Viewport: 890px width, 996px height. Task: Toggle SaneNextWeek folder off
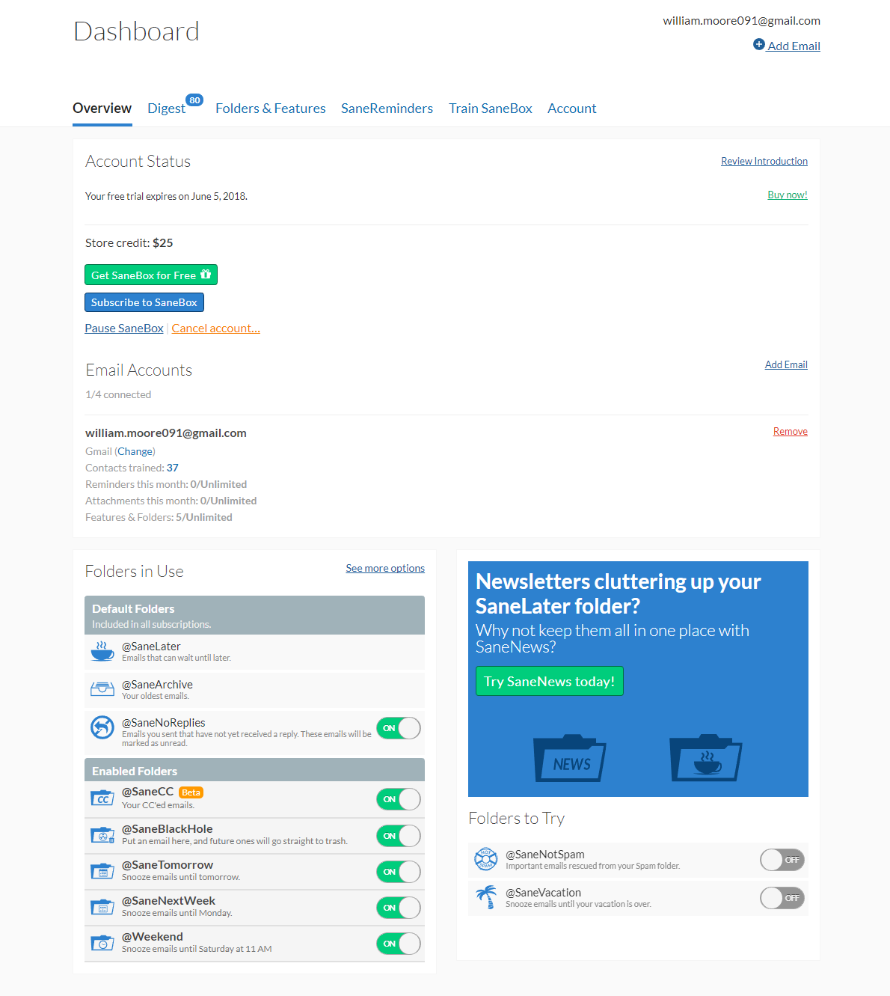click(x=399, y=908)
